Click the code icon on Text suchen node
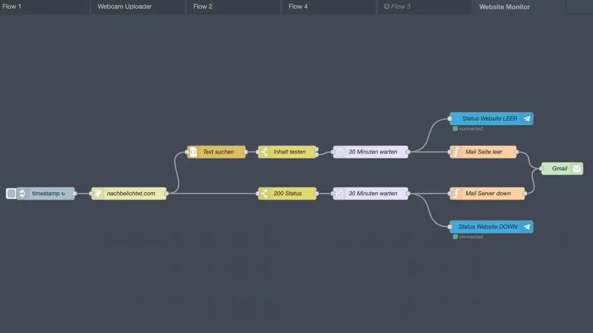Image resolution: width=593 pixels, height=333 pixels. point(193,152)
